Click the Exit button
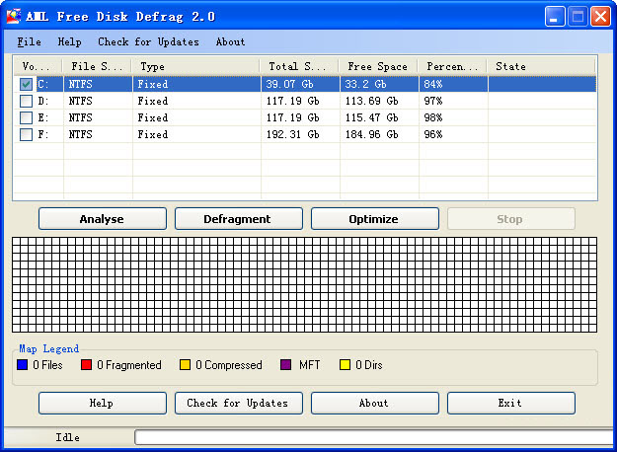The height and width of the screenshot is (452, 617). tap(510, 403)
